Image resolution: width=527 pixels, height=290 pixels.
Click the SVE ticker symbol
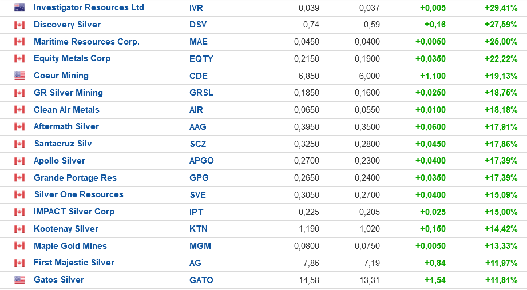pyautogui.click(x=198, y=195)
